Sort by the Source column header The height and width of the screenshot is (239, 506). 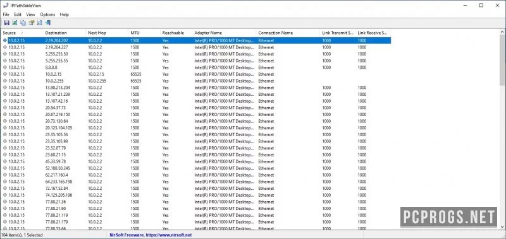[x=22, y=33]
